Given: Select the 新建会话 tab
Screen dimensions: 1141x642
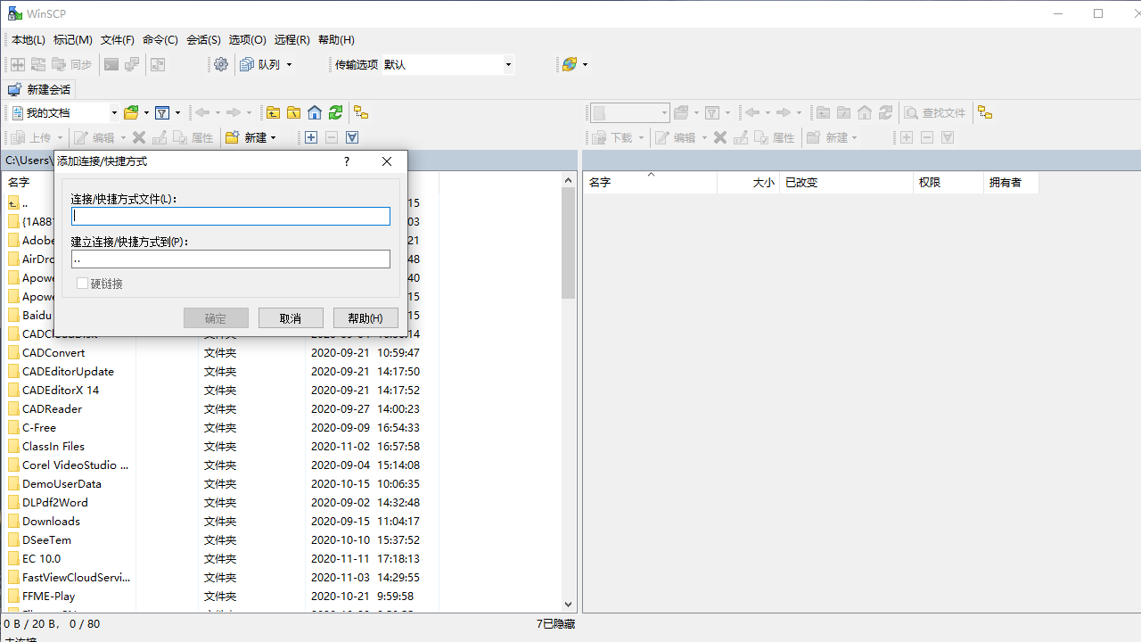Looking at the screenshot, I should coord(39,89).
